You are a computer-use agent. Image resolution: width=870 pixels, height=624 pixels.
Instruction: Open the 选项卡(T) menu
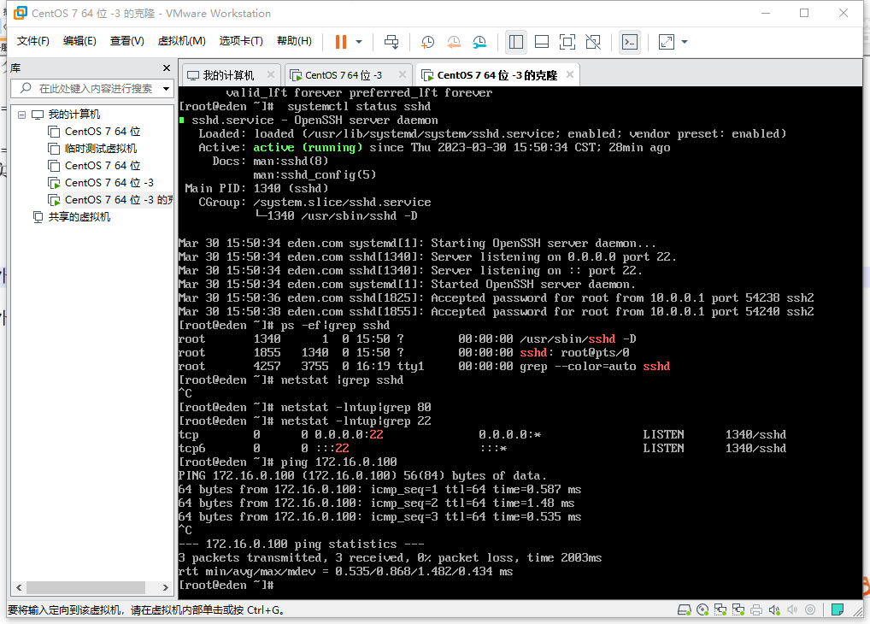pos(241,41)
